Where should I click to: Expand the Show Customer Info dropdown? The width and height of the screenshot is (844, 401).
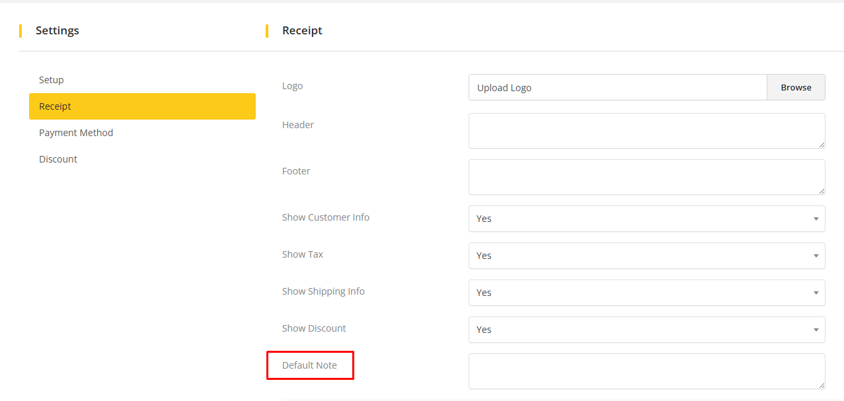pyautogui.click(x=646, y=219)
